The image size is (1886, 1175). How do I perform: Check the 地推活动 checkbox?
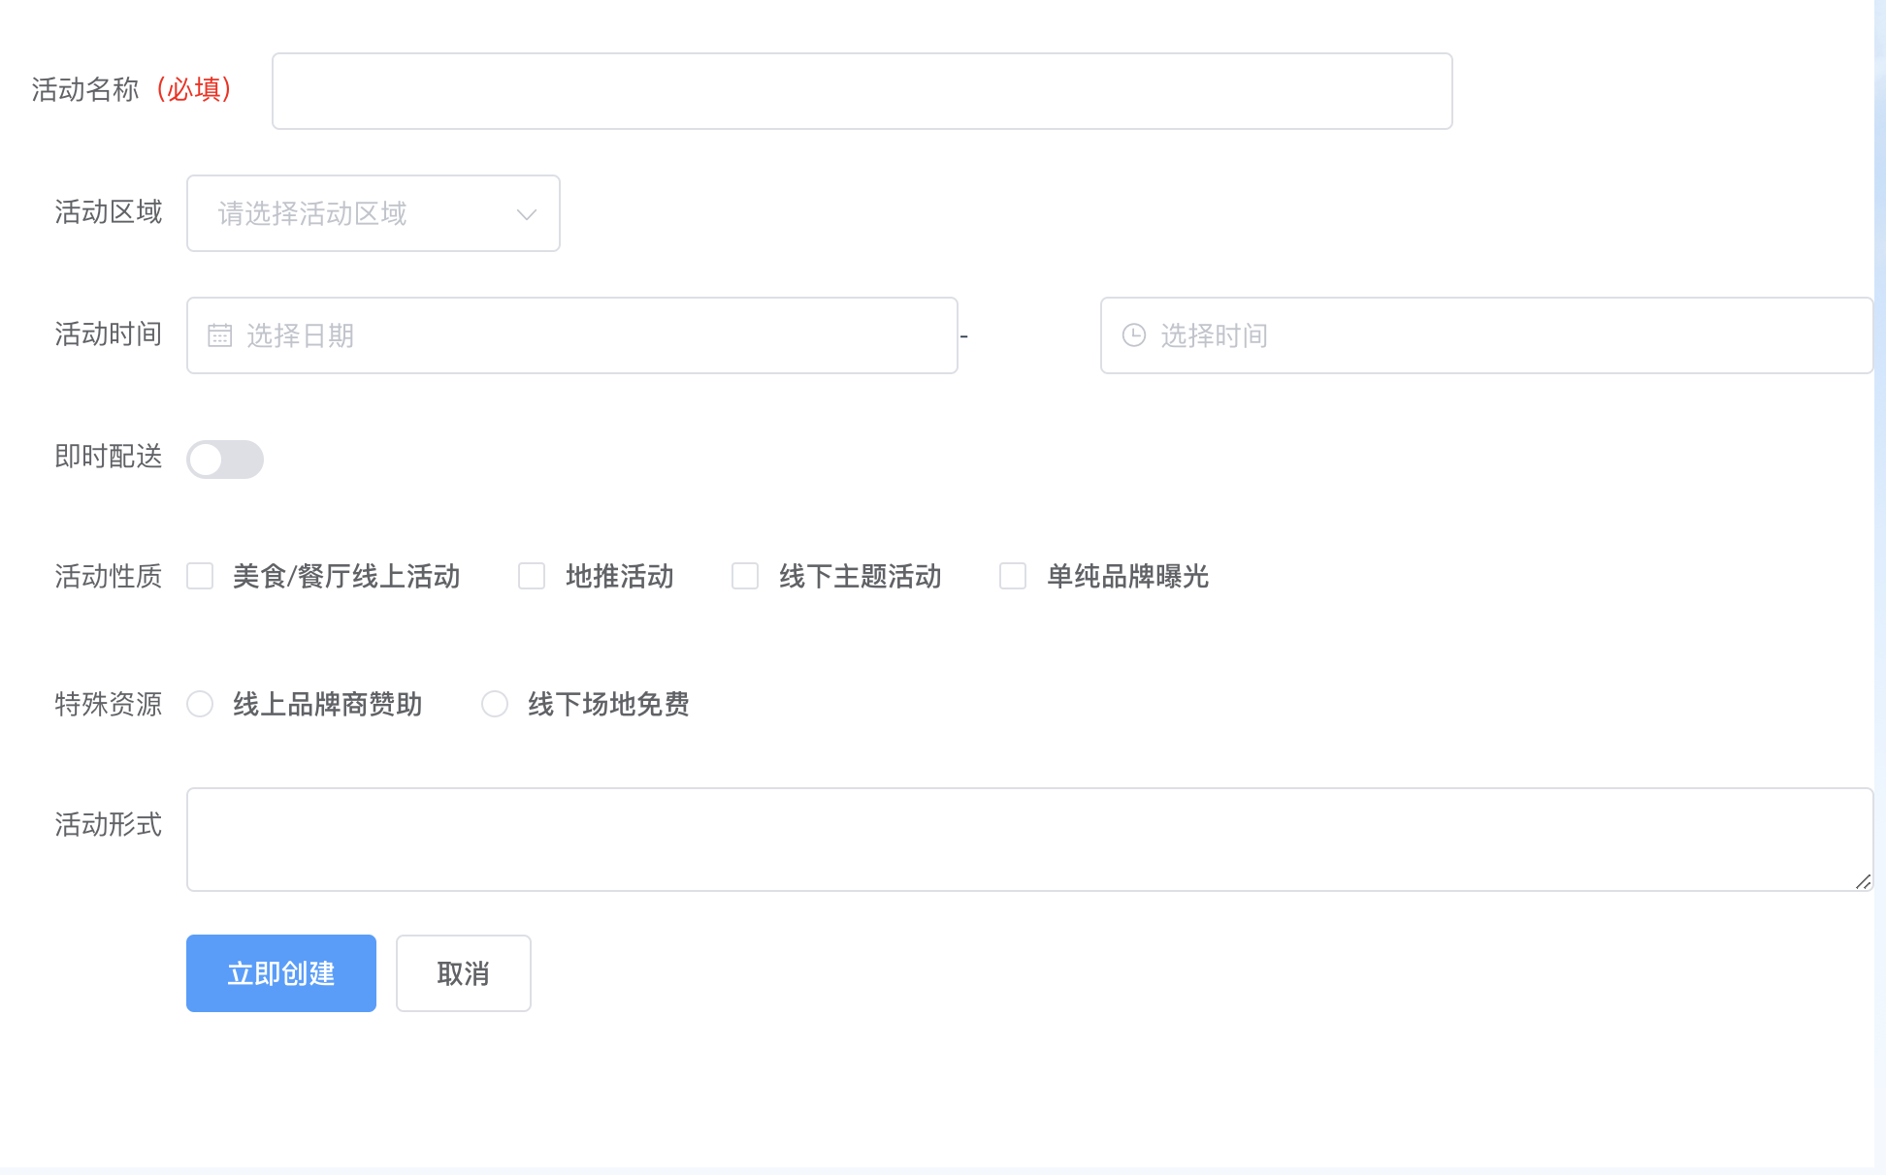click(x=532, y=576)
